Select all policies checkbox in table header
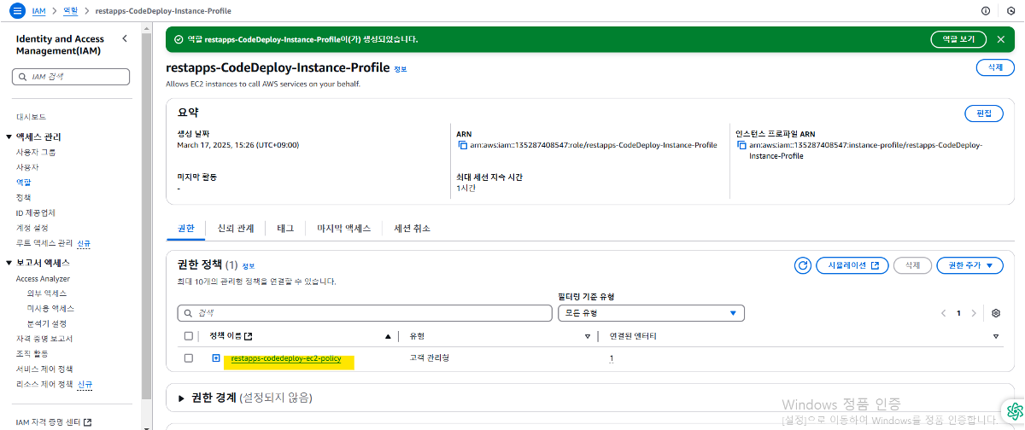This screenshot has width=1025, height=430. tap(189, 336)
